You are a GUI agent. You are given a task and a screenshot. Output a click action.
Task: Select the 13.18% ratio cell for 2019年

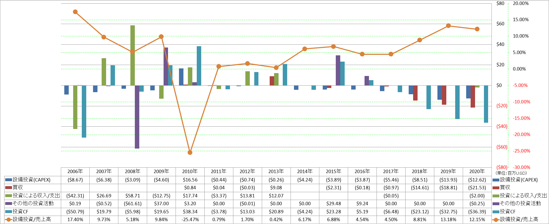(x=448, y=220)
